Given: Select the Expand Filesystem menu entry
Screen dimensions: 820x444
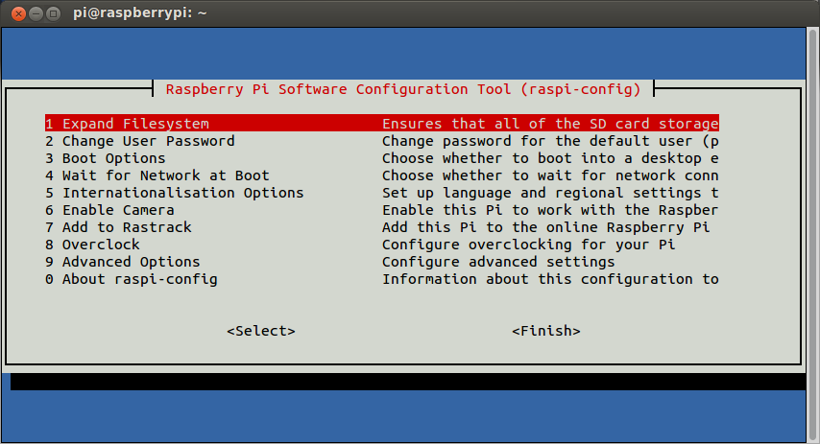Looking at the screenshot, I should pyautogui.click(x=382, y=124).
